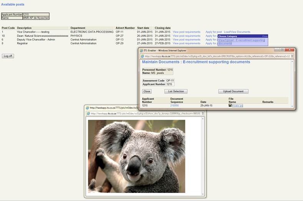
Task: Click the page icon in the iEnabler address bar
Action: pyautogui.click(x=142, y=56)
